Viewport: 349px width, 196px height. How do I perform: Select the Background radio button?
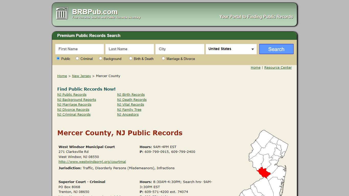[x=100, y=58]
